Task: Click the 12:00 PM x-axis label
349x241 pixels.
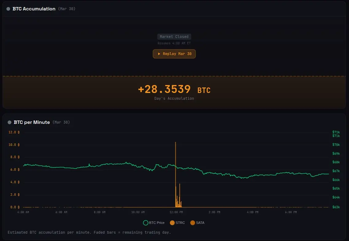Action: tap(176, 212)
